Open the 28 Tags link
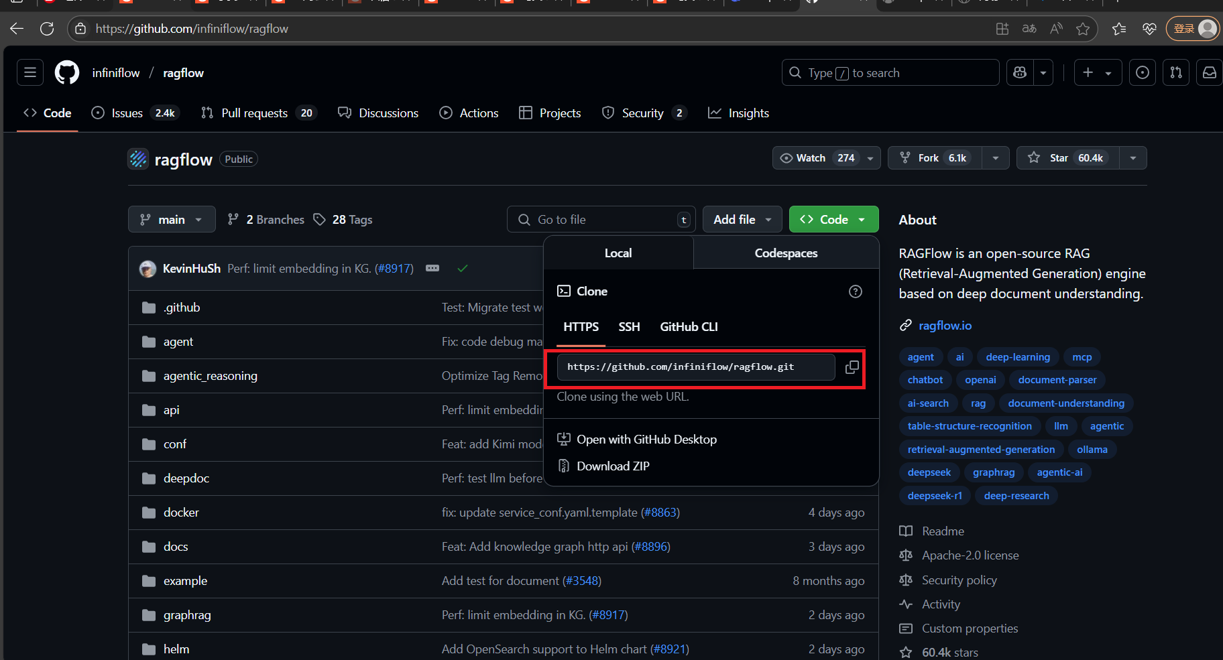Viewport: 1223px width, 660px height. pyautogui.click(x=343, y=220)
